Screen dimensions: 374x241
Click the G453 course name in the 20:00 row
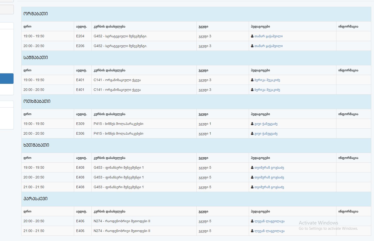point(119,177)
